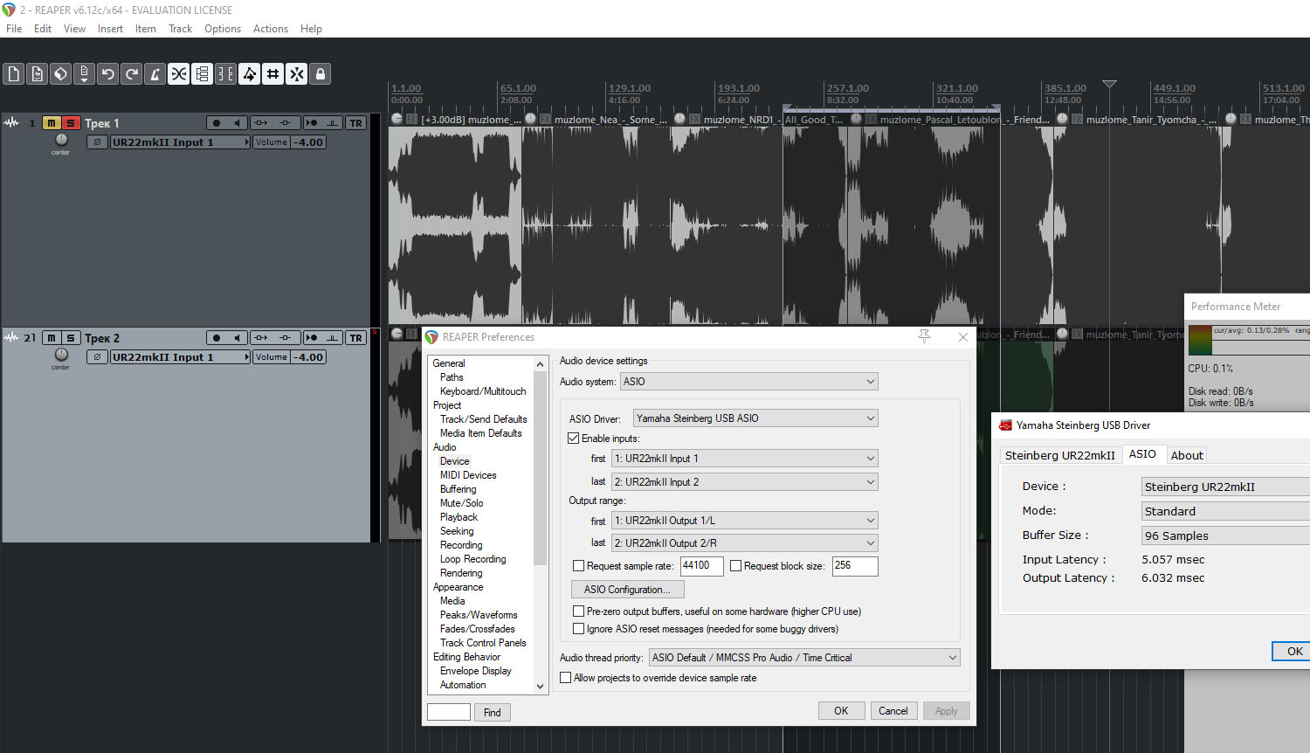Toggle the auto-crossfade toolbar icon
Screen dimensions: 1310x753
pyautogui.click(x=178, y=74)
